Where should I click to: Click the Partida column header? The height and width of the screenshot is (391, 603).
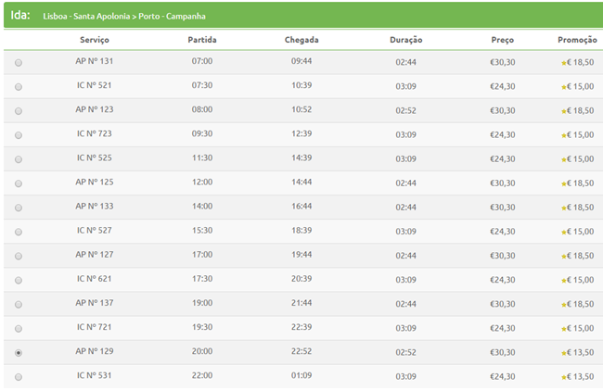coord(202,40)
